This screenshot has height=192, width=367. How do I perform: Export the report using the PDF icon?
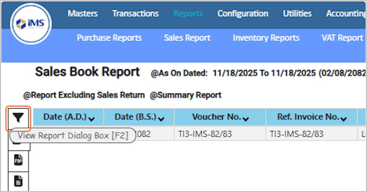coord(18,160)
